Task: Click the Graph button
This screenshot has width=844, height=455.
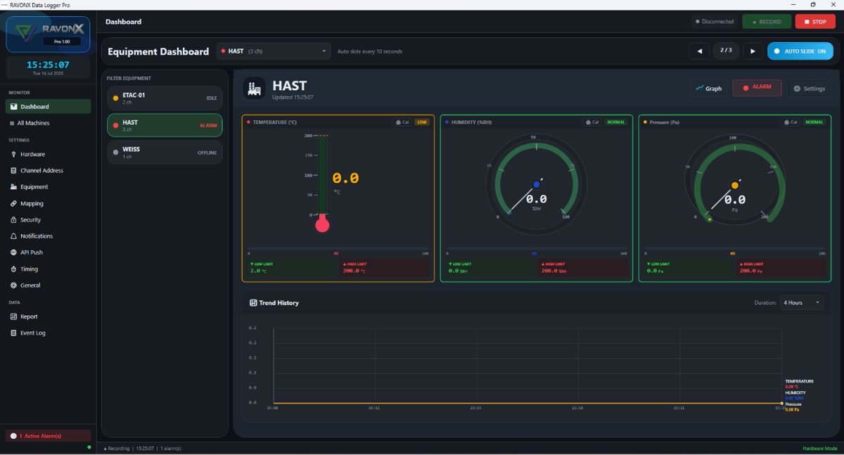Action: 708,89
